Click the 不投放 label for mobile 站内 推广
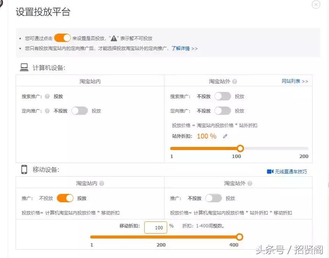 [46, 198]
